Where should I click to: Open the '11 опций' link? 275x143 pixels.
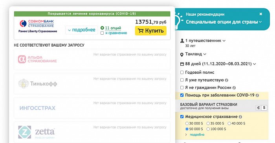click(x=113, y=28)
